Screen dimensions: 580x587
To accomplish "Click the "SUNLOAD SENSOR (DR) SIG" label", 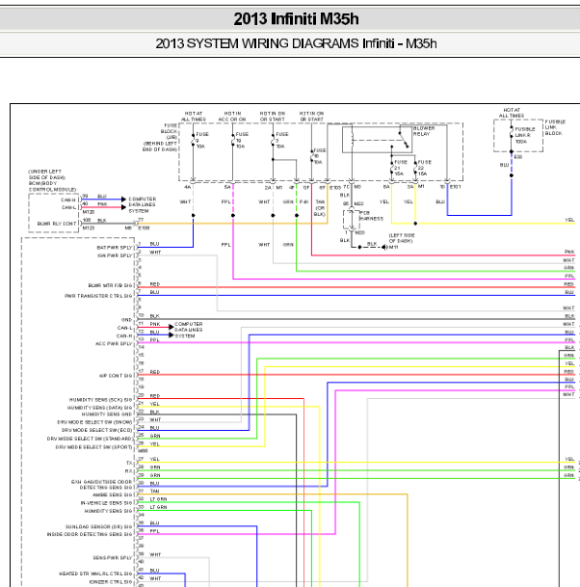I will tap(99, 526).
